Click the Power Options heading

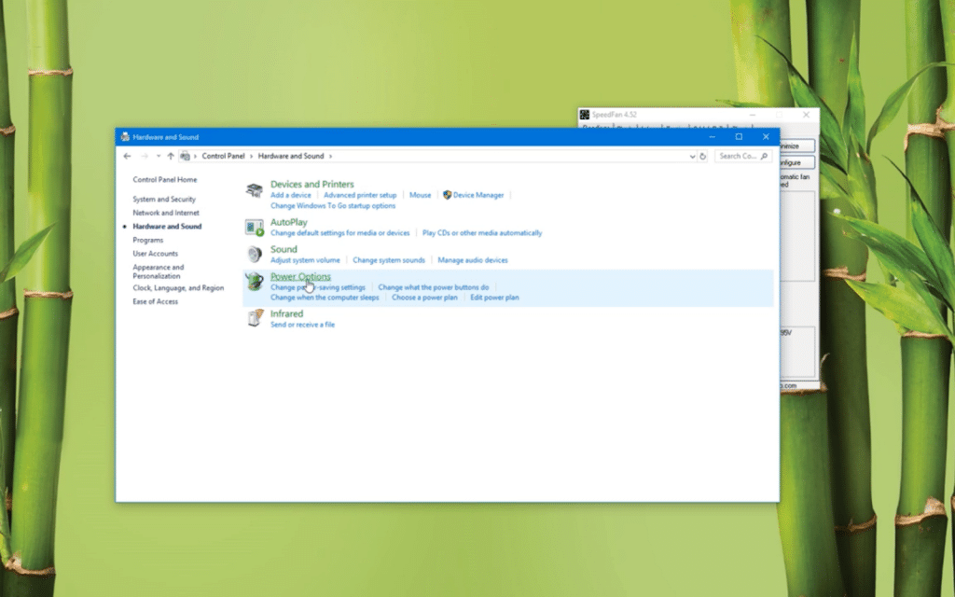(x=300, y=277)
